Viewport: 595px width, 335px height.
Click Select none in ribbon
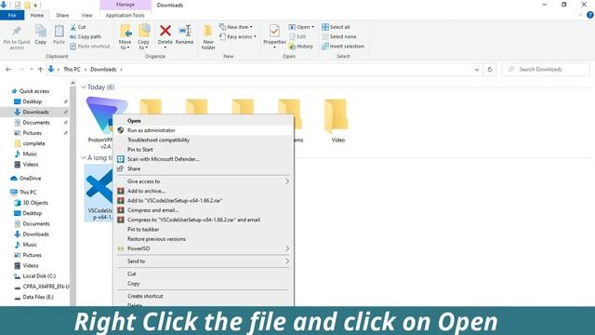coord(338,36)
